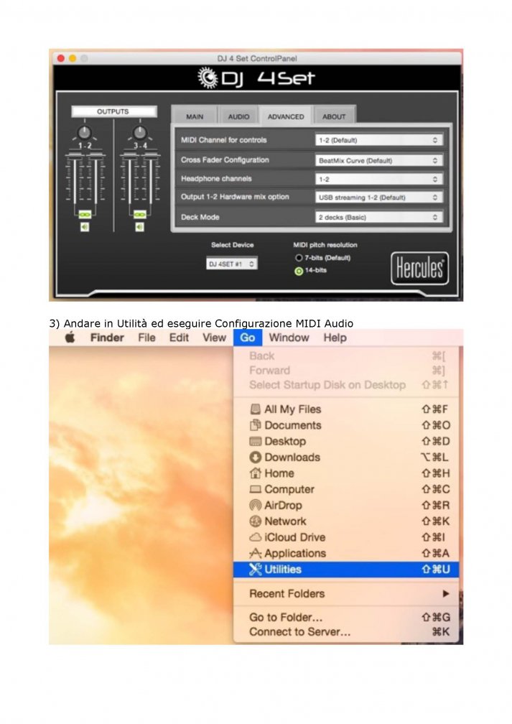Click the DJ 4Set logo header
This screenshot has width=512, height=724.
pyautogui.click(x=256, y=78)
